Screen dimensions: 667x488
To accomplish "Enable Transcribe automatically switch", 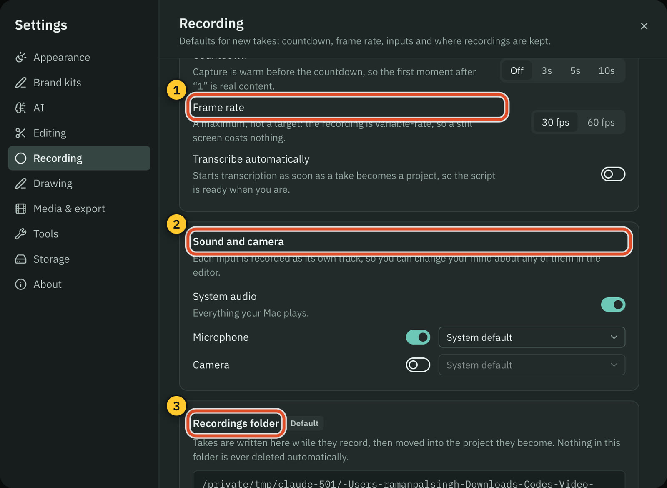I will [x=613, y=174].
